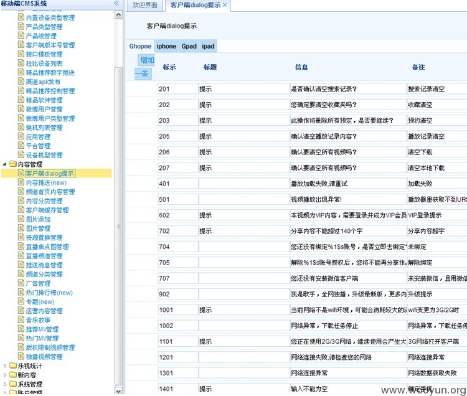Image resolution: width=467 pixels, height=396 pixels.
Task: Open 精品推荐数字推送 tree item
Action: [x=50, y=73]
